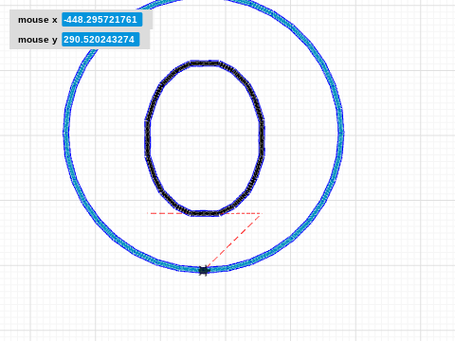455x341 pixels.
Task: Click the gray mouse x monitor box
Action: [81, 20]
